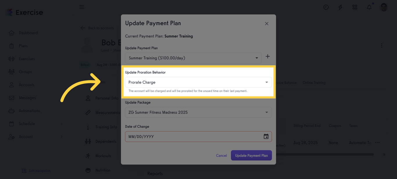Close the Update Payment Plan dialog

(x=267, y=23)
